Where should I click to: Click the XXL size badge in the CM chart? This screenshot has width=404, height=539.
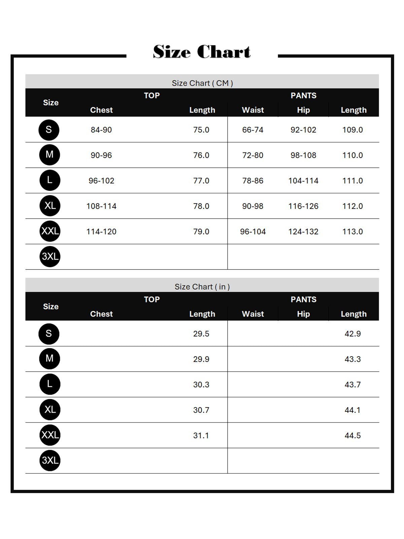point(50,231)
